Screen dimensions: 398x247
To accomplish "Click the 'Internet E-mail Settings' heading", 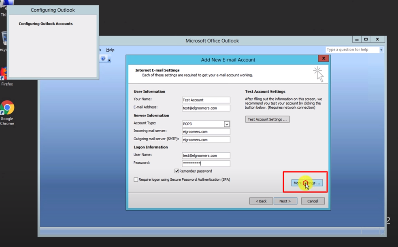I will (x=157, y=70).
